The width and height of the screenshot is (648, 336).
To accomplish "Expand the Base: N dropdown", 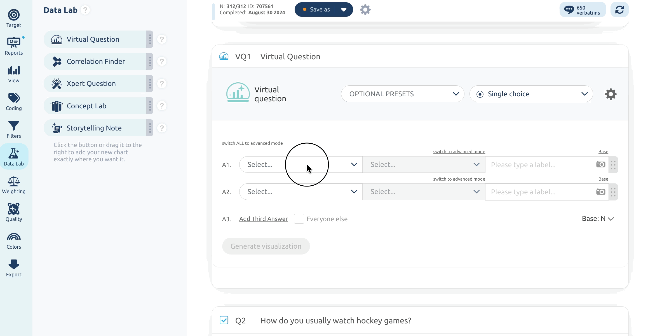I will coord(598,219).
